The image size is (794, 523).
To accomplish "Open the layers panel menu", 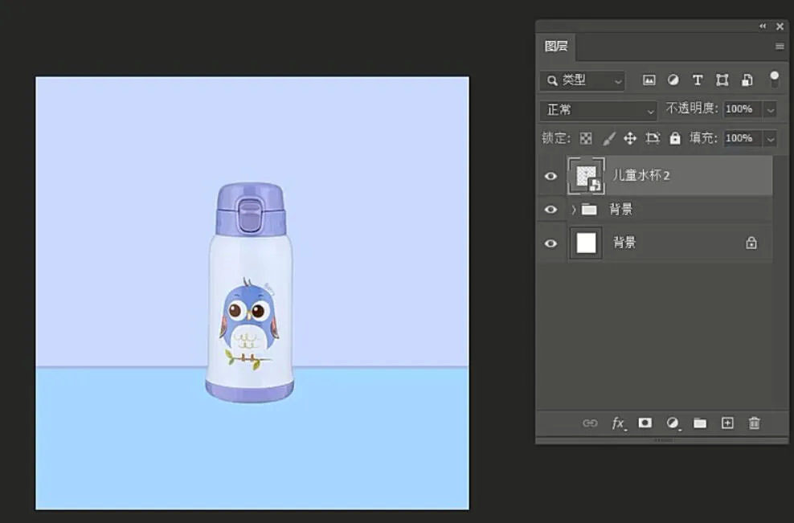I will point(780,47).
